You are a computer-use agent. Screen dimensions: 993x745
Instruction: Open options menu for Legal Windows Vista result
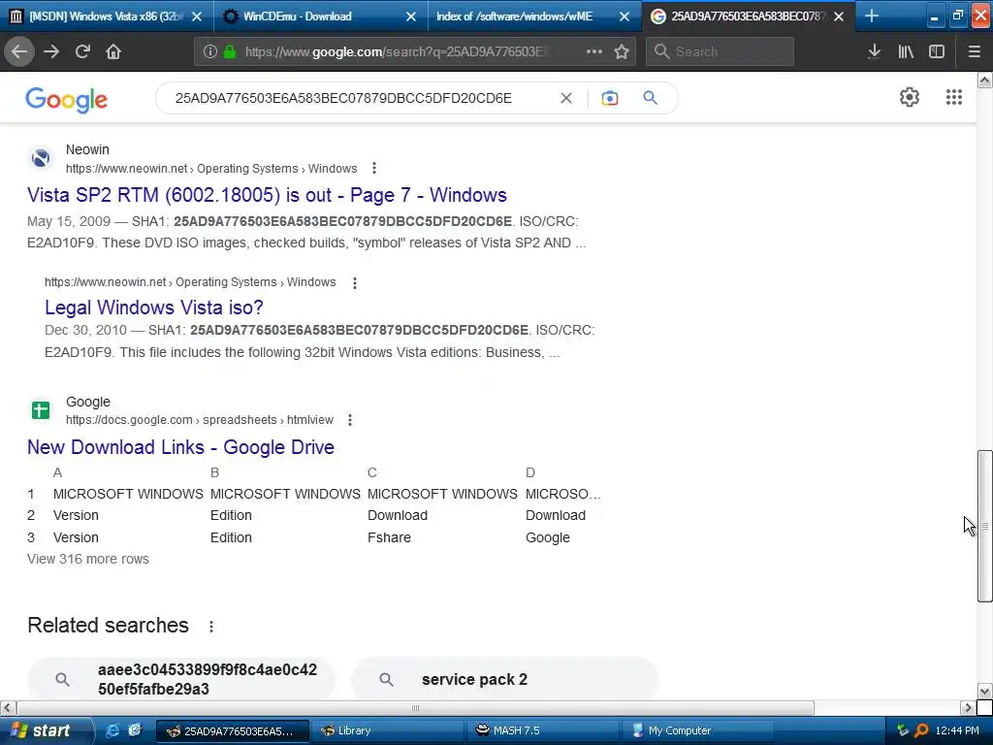[355, 282]
